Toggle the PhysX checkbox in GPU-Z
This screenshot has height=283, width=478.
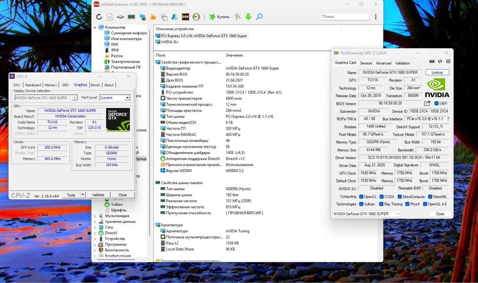[x=407, y=204]
